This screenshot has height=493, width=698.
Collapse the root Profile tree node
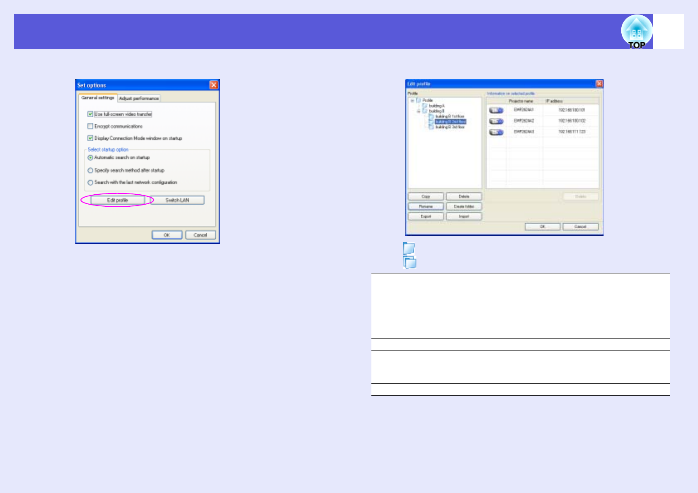412,100
